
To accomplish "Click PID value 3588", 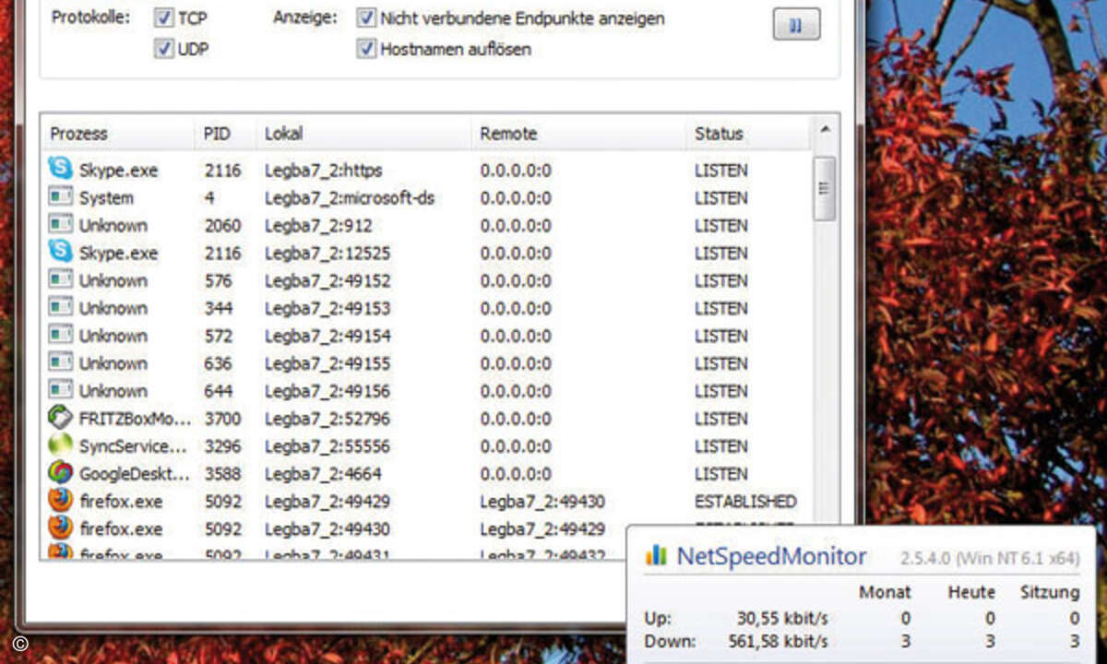I will coord(222,475).
